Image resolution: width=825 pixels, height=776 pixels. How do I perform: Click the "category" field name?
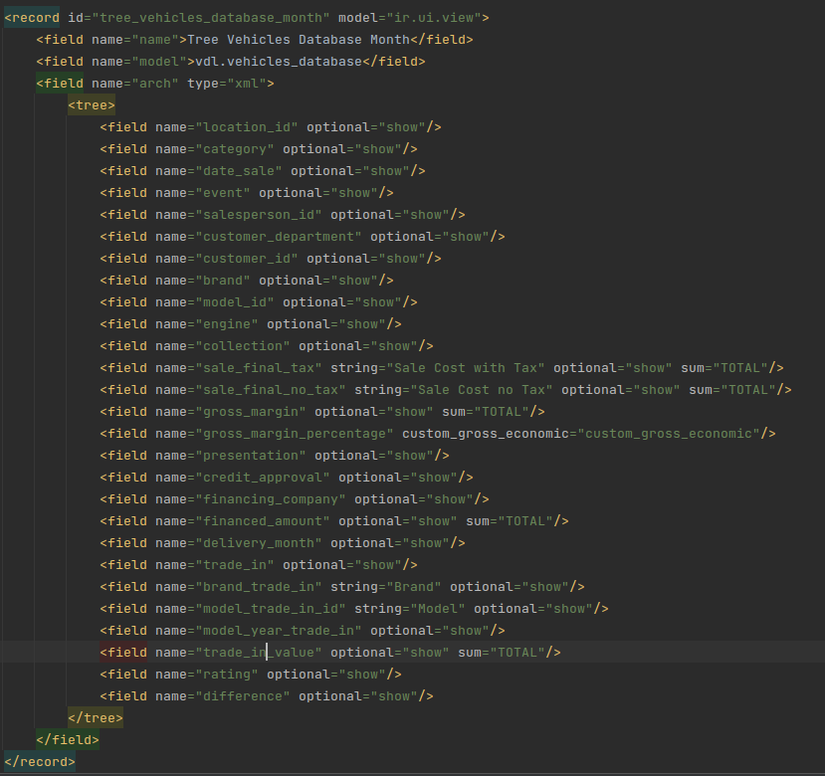tap(235, 149)
